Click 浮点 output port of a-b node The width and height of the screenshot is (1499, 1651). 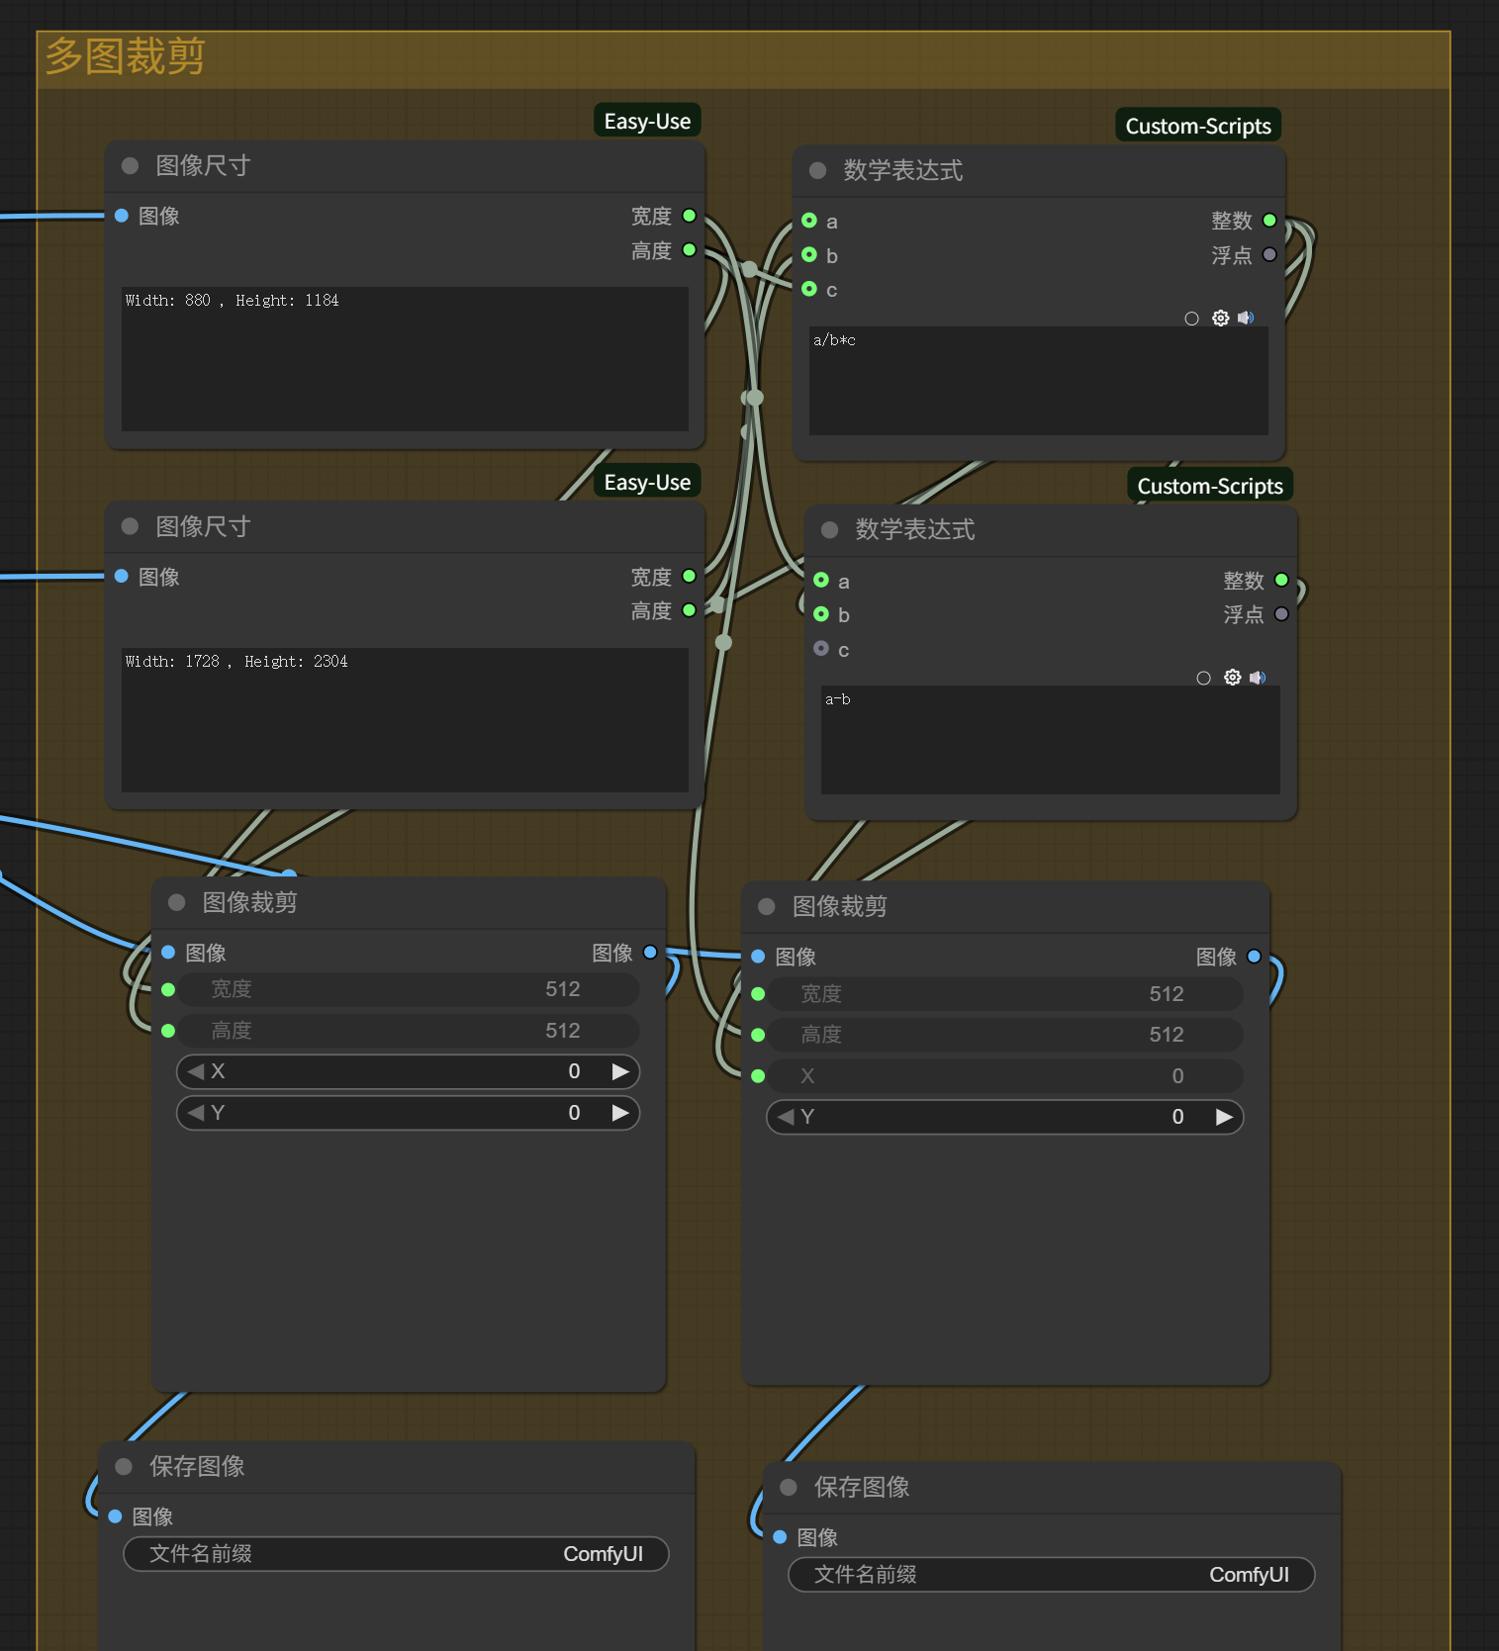[x=1281, y=614]
